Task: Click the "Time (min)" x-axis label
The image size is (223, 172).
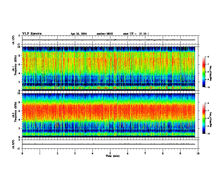Action: pyautogui.click(x=113, y=156)
